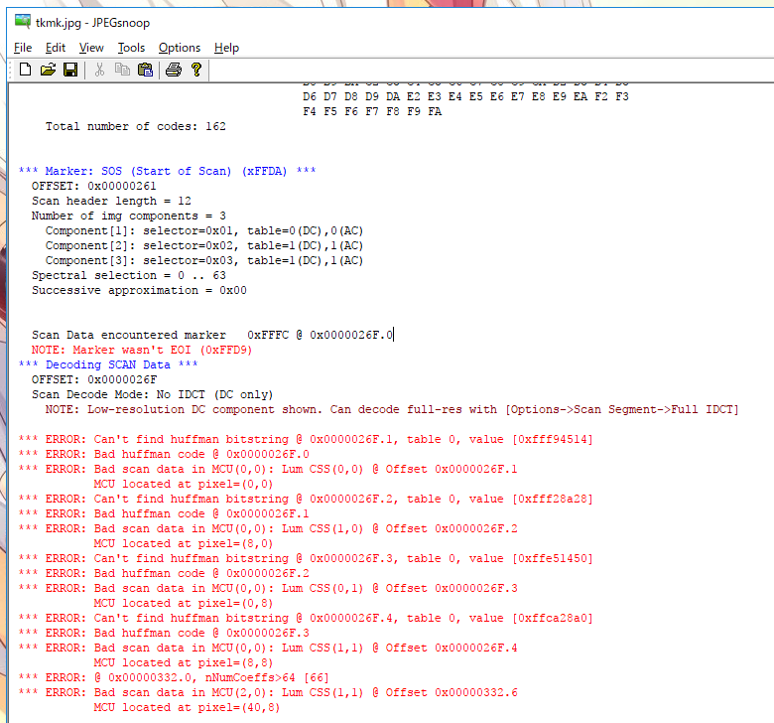Open the Edit menu
The height and width of the screenshot is (723, 774).
click(56, 48)
